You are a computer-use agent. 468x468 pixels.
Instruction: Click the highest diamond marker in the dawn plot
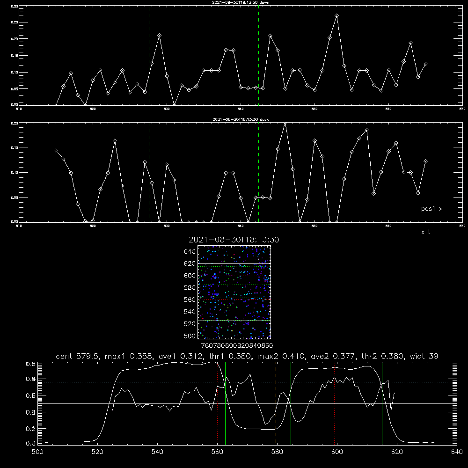336,15
